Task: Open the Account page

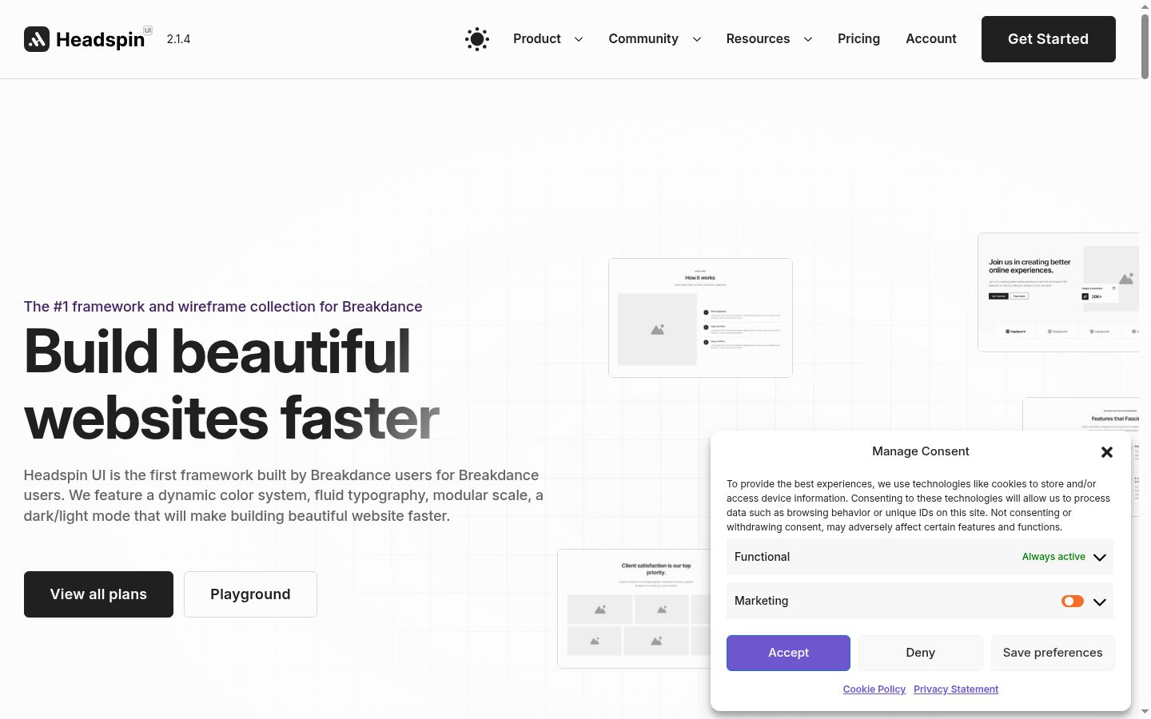Action: pos(931,39)
